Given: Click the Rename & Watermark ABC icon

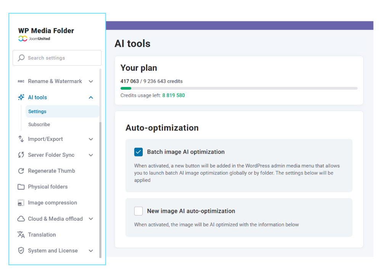Looking at the screenshot, I should (21, 81).
